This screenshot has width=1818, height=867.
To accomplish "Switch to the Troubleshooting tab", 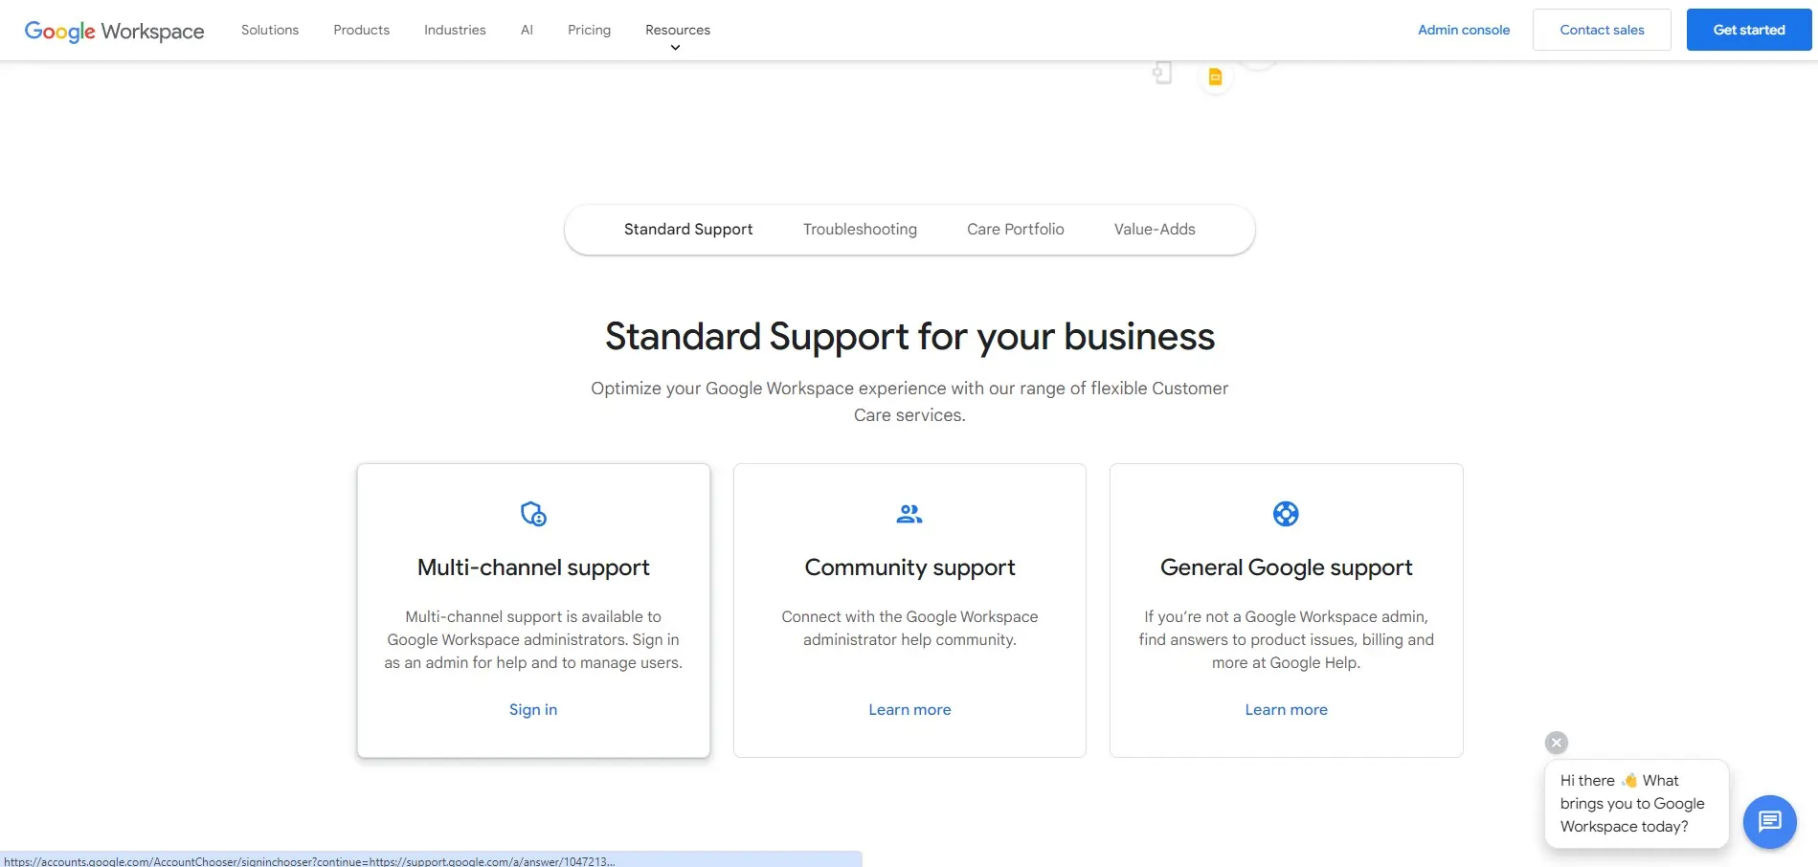I will click(860, 230).
